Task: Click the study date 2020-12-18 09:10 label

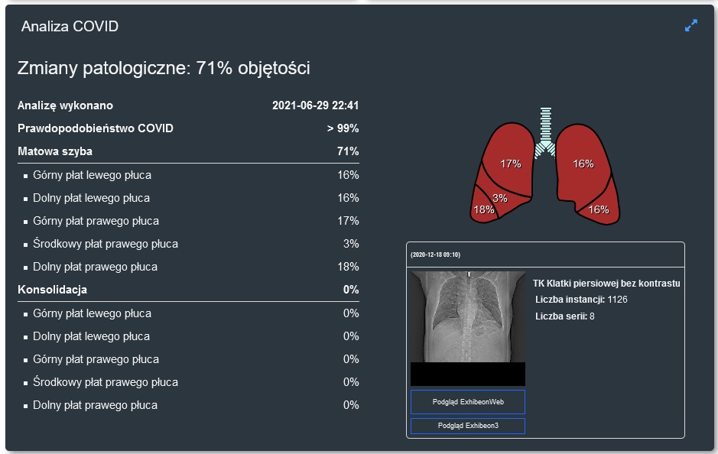Action: pyautogui.click(x=435, y=255)
